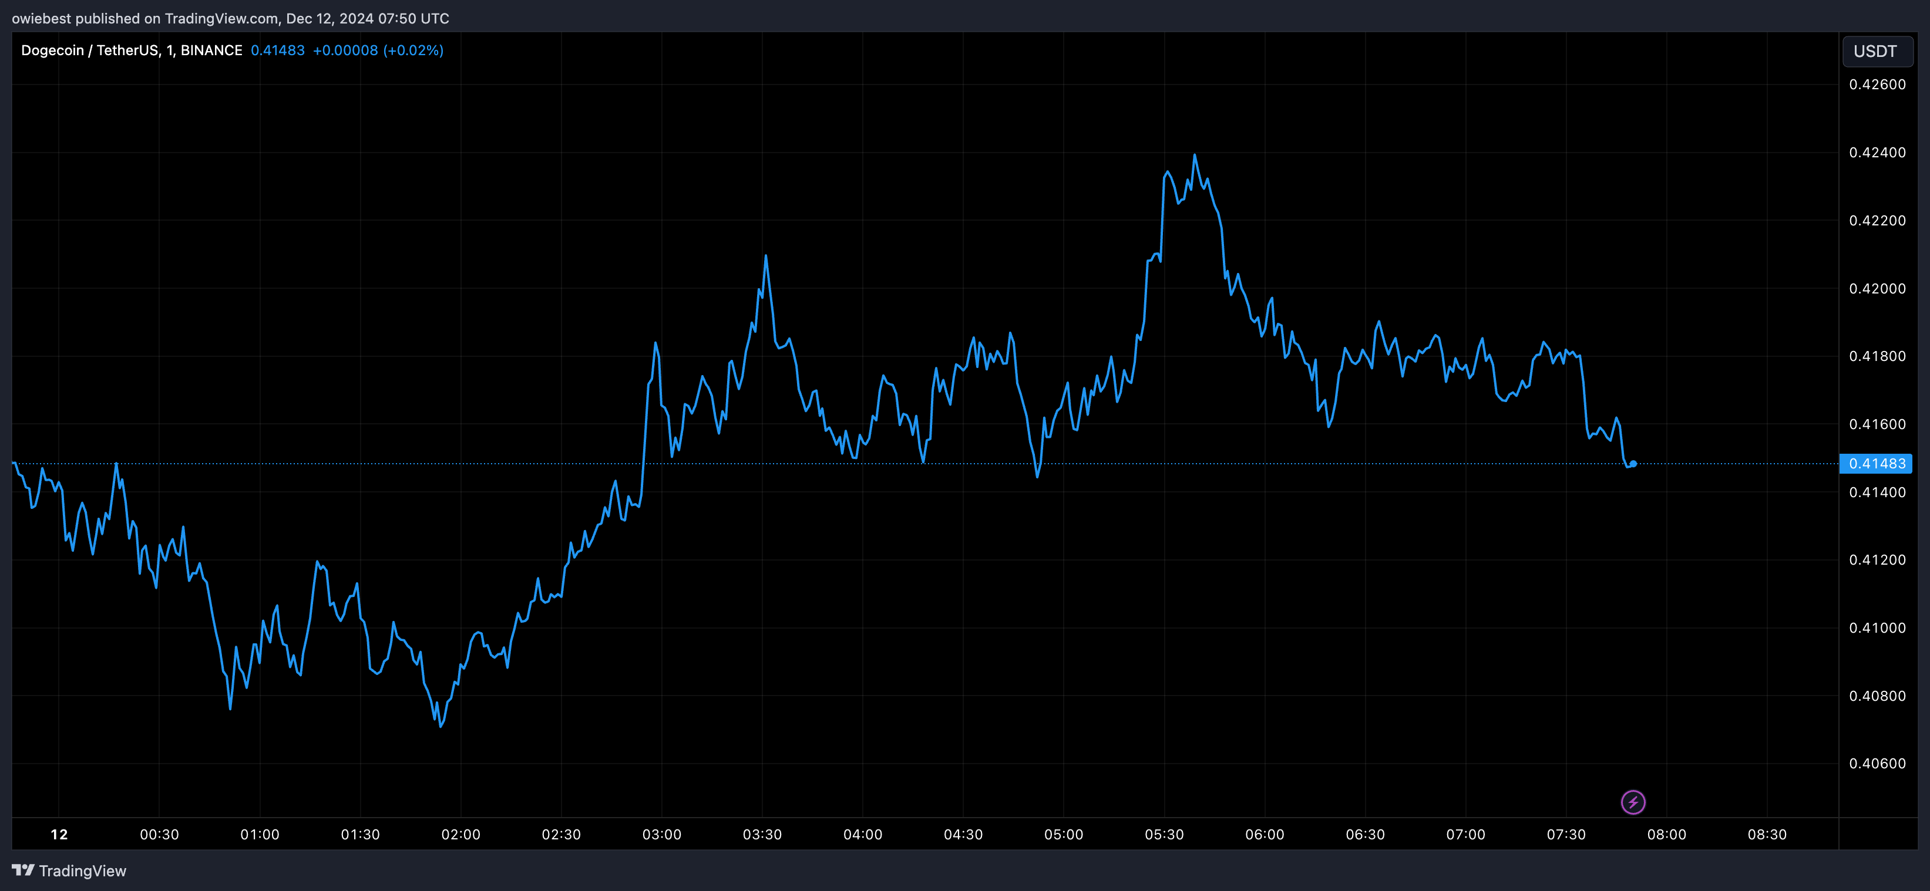Click the 07:30 time axis label
This screenshot has height=891, width=1930.
[1566, 834]
